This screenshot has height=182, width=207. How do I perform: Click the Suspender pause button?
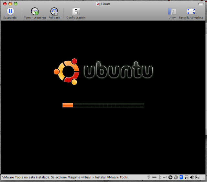click(x=10, y=11)
